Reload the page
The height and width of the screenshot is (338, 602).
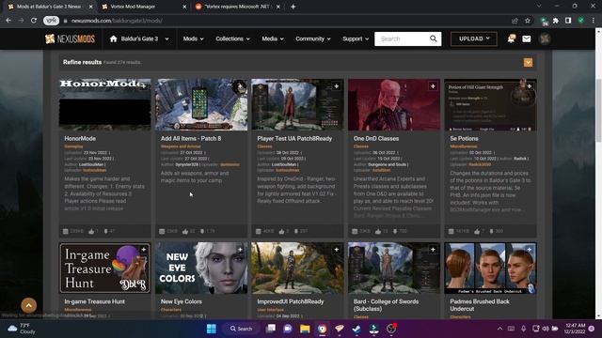pos(34,21)
